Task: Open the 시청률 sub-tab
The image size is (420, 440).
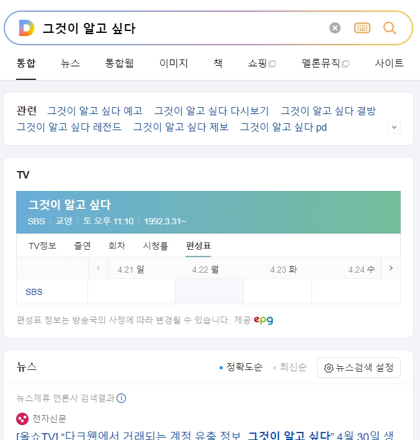Action: coord(155,246)
